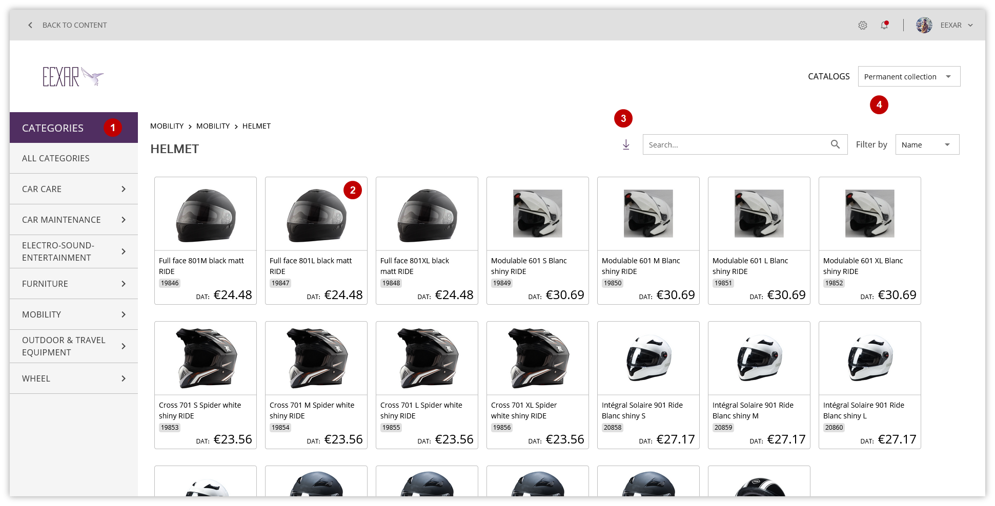Open Full face 801M black matt product

(x=206, y=241)
